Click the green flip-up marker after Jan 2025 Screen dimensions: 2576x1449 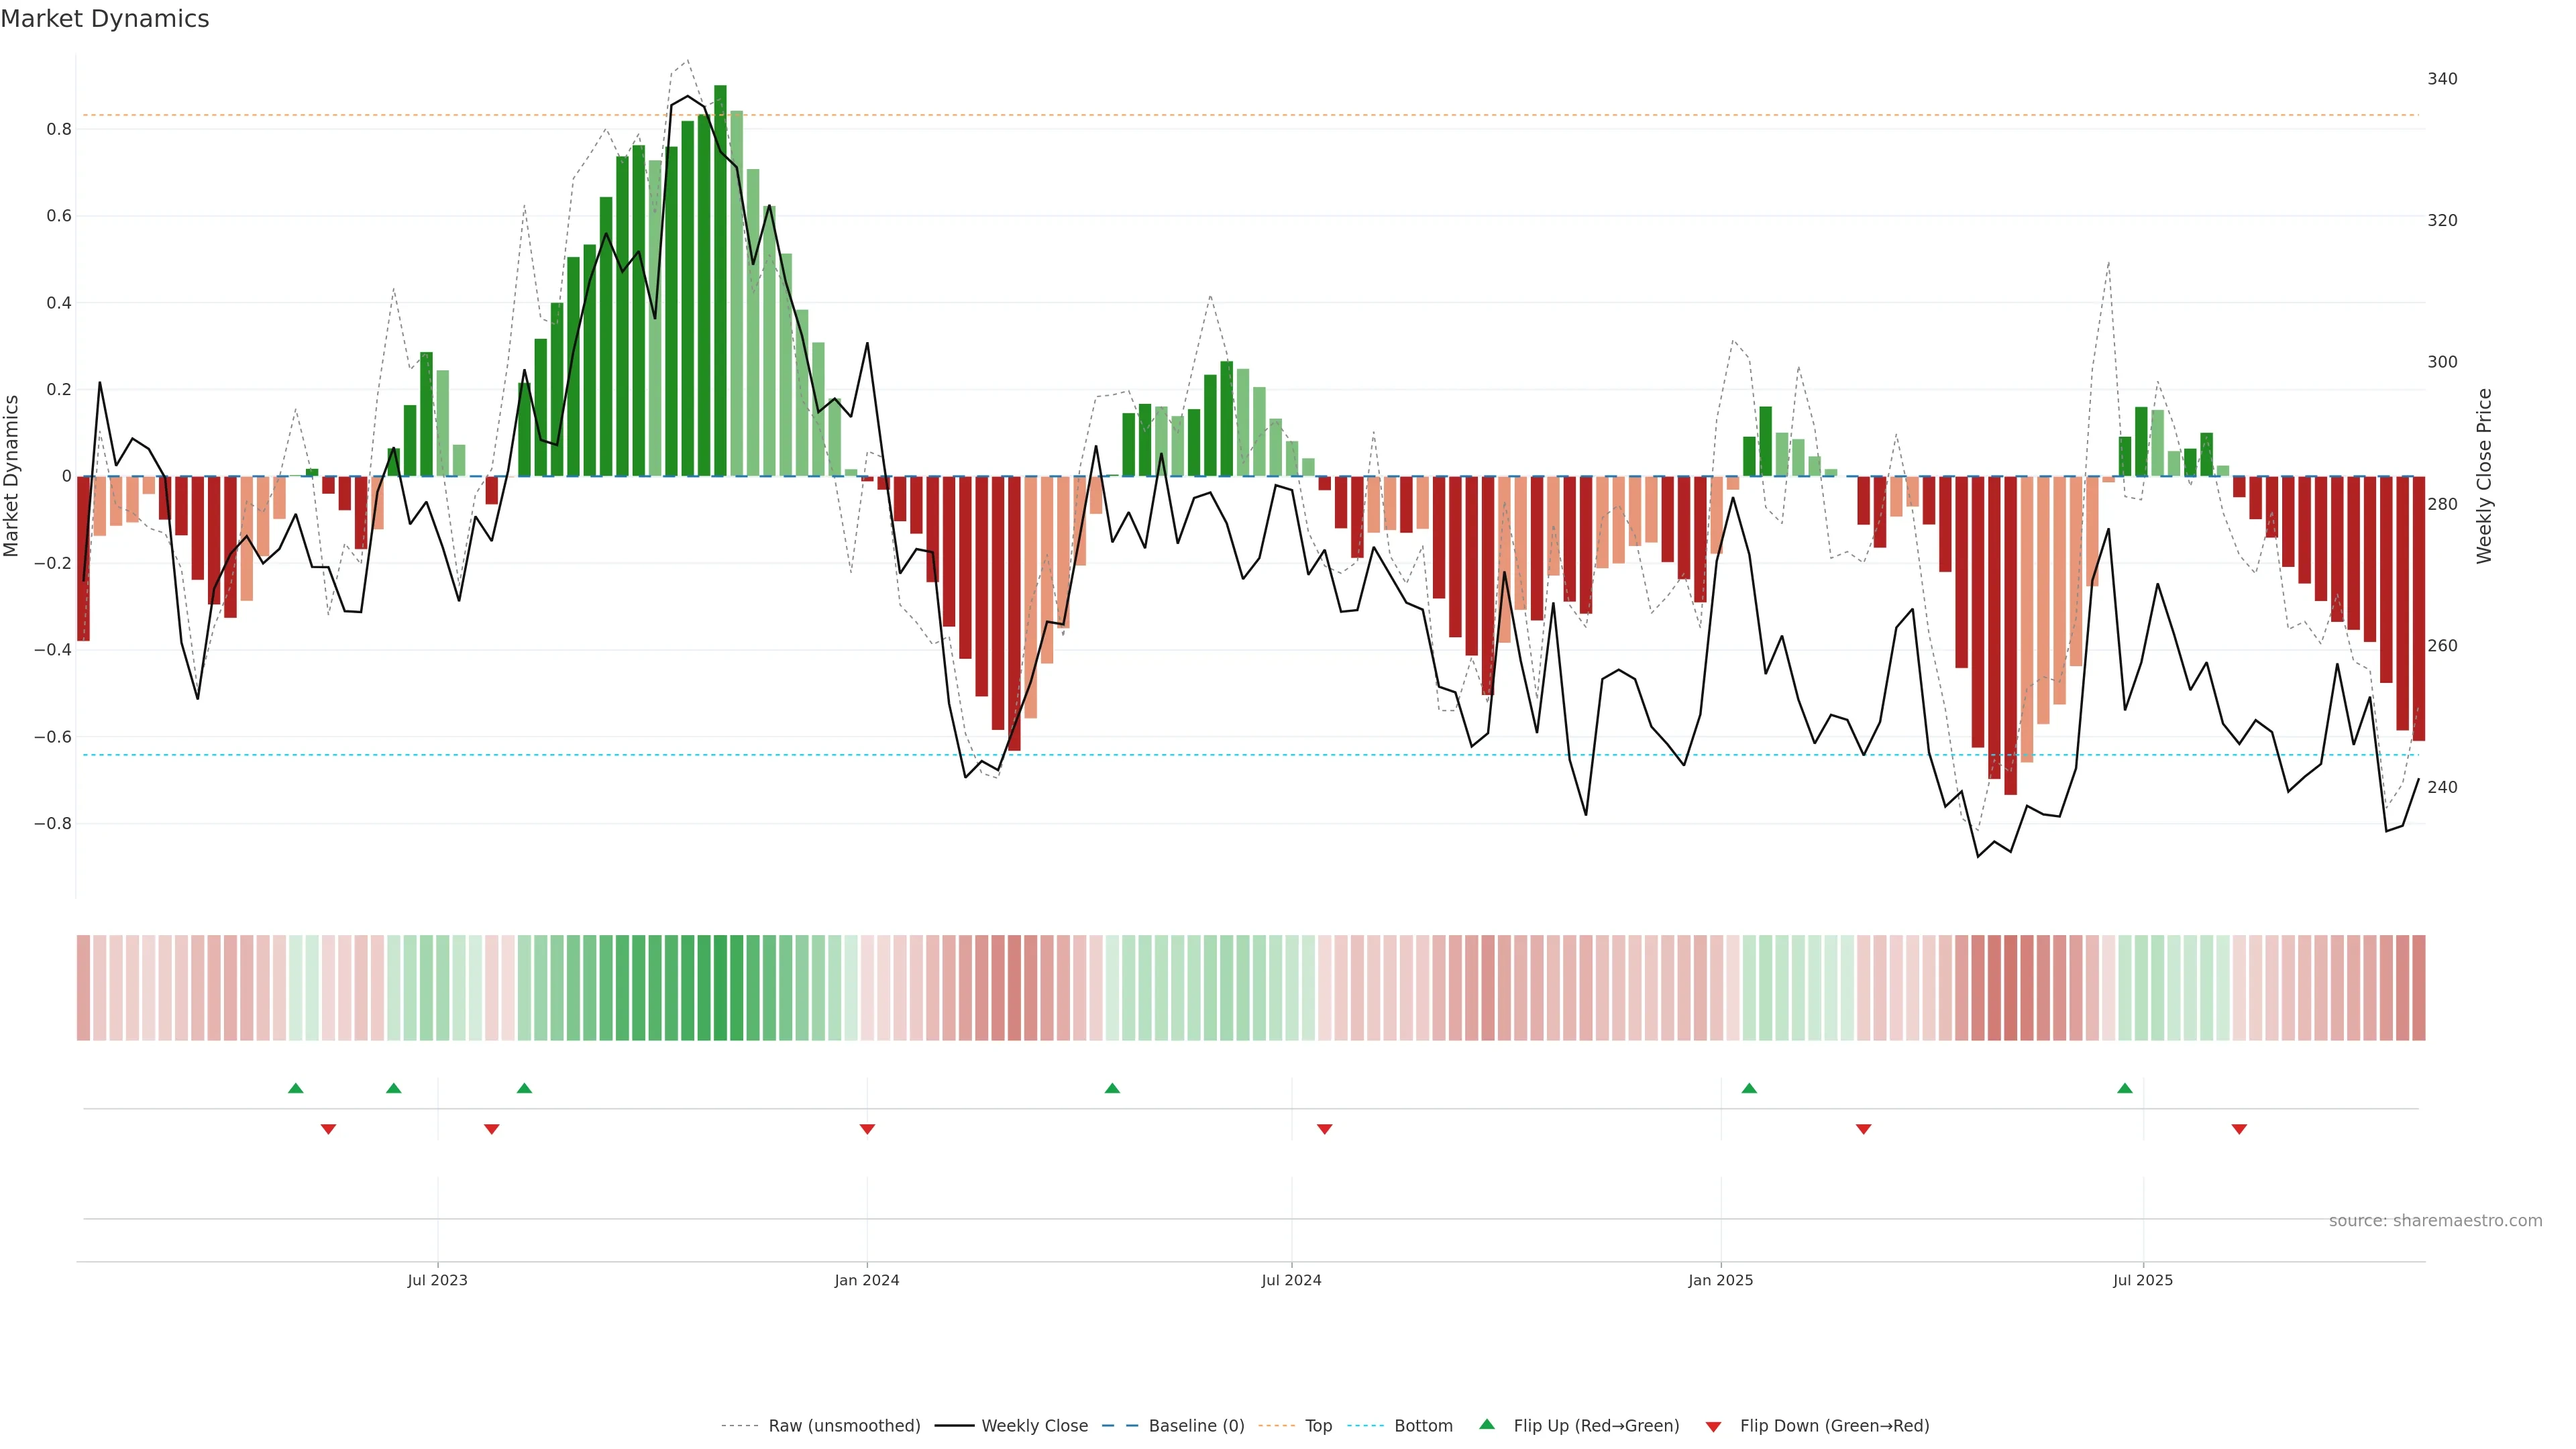pos(1749,1088)
